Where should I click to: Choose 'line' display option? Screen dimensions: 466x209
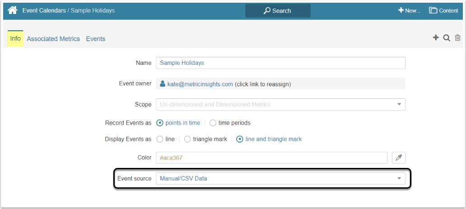pyautogui.click(x=160, y=139)
